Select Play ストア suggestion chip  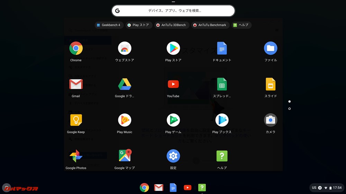(139, 25)
